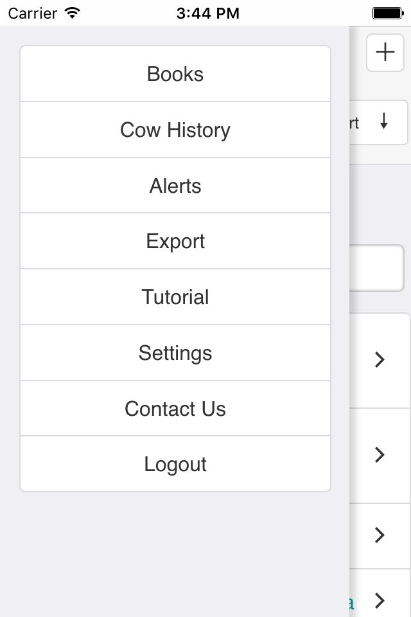This screenshot has height=617, width=411.
Task: Tap the plus add icon
Action: [385, 52]
